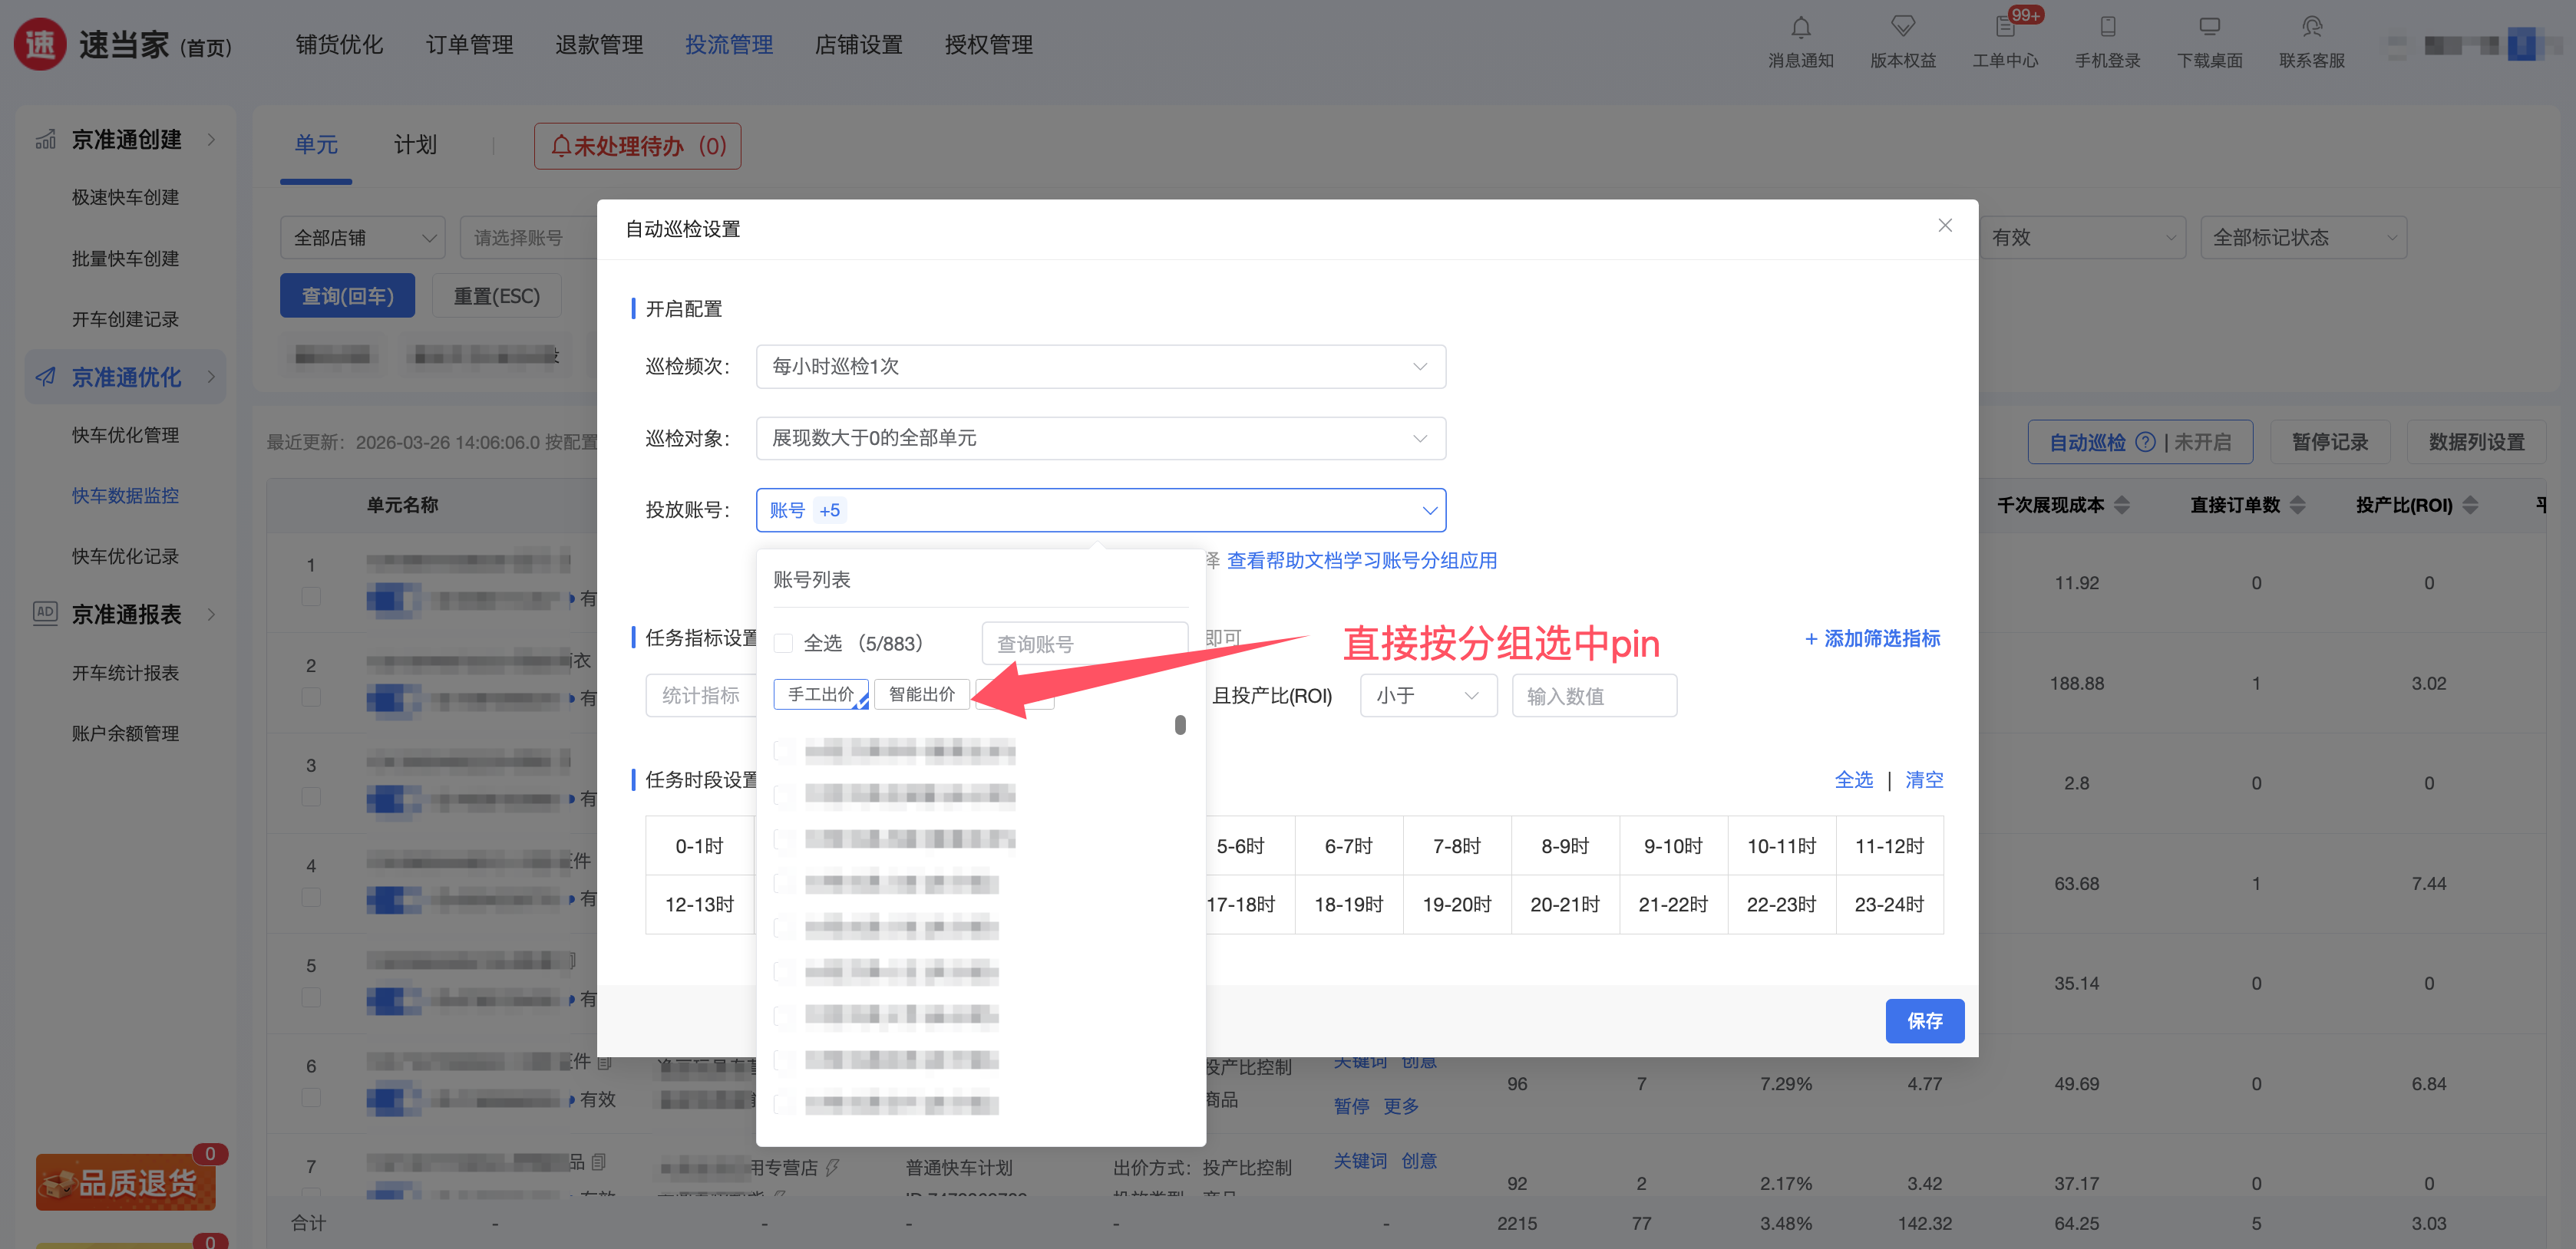Click the 版本权益 diamond icon
2576x1249 pixels.
[x=1902, y=27]
